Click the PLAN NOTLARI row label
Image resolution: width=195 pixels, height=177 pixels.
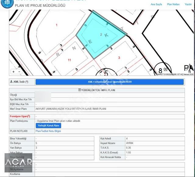19,131
